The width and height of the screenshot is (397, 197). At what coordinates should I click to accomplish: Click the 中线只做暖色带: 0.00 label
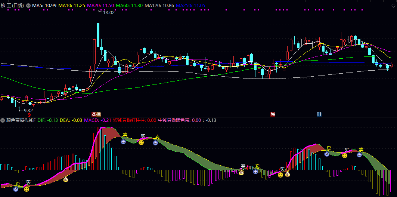[180, 120]
